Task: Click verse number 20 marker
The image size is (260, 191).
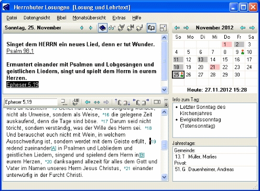Action: 49,162
